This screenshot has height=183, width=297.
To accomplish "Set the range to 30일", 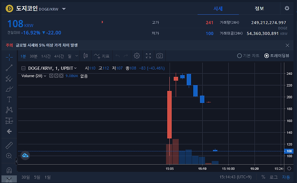I will [26, 177].
